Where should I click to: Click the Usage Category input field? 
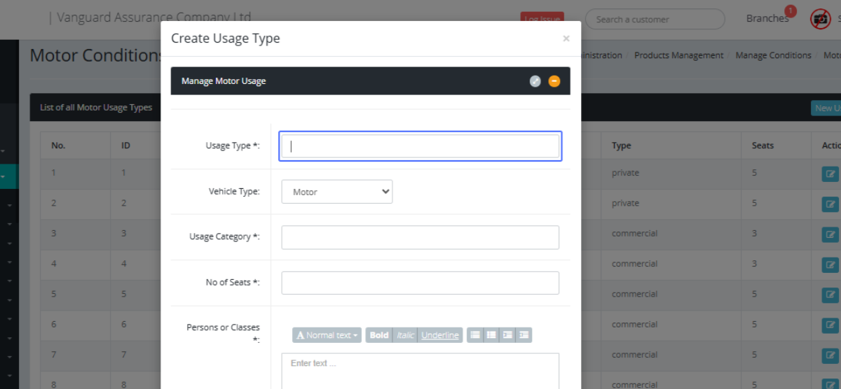(x=420, y=237)
